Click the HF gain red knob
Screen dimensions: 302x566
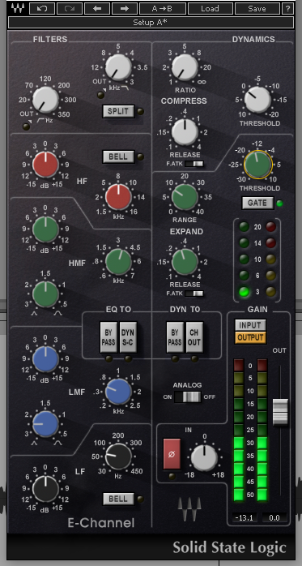45,165
